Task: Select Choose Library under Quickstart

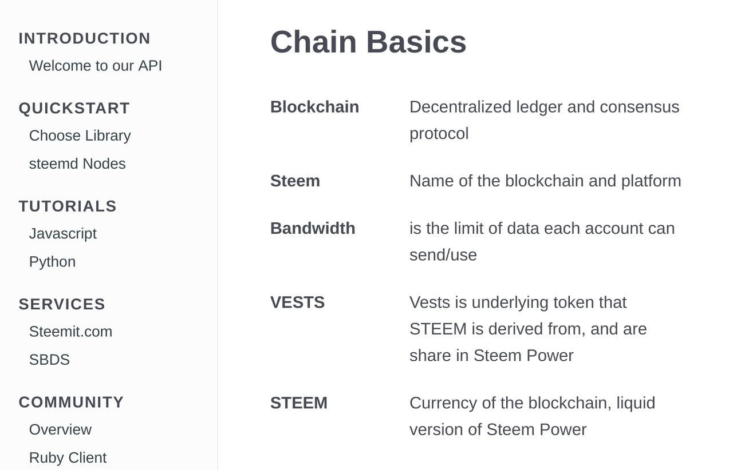Action: (80, 136)
